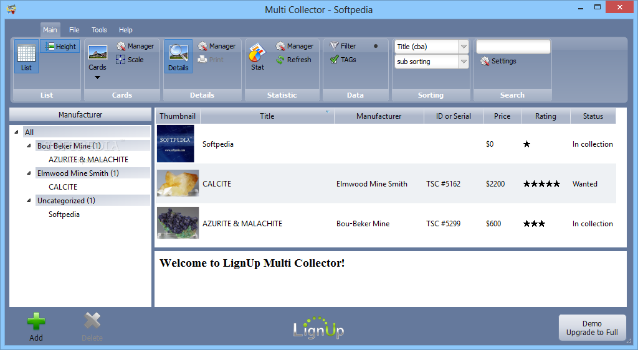
Task: Add a new item with plus icon
Action: pos(36,321)
